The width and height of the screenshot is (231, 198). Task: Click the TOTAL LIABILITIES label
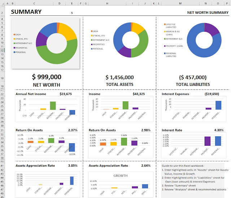(x=193, y=84)
